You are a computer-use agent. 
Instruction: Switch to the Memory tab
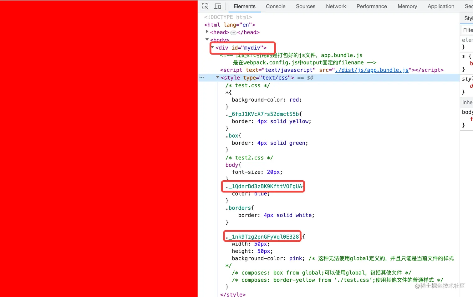click(x=407, y=6)
